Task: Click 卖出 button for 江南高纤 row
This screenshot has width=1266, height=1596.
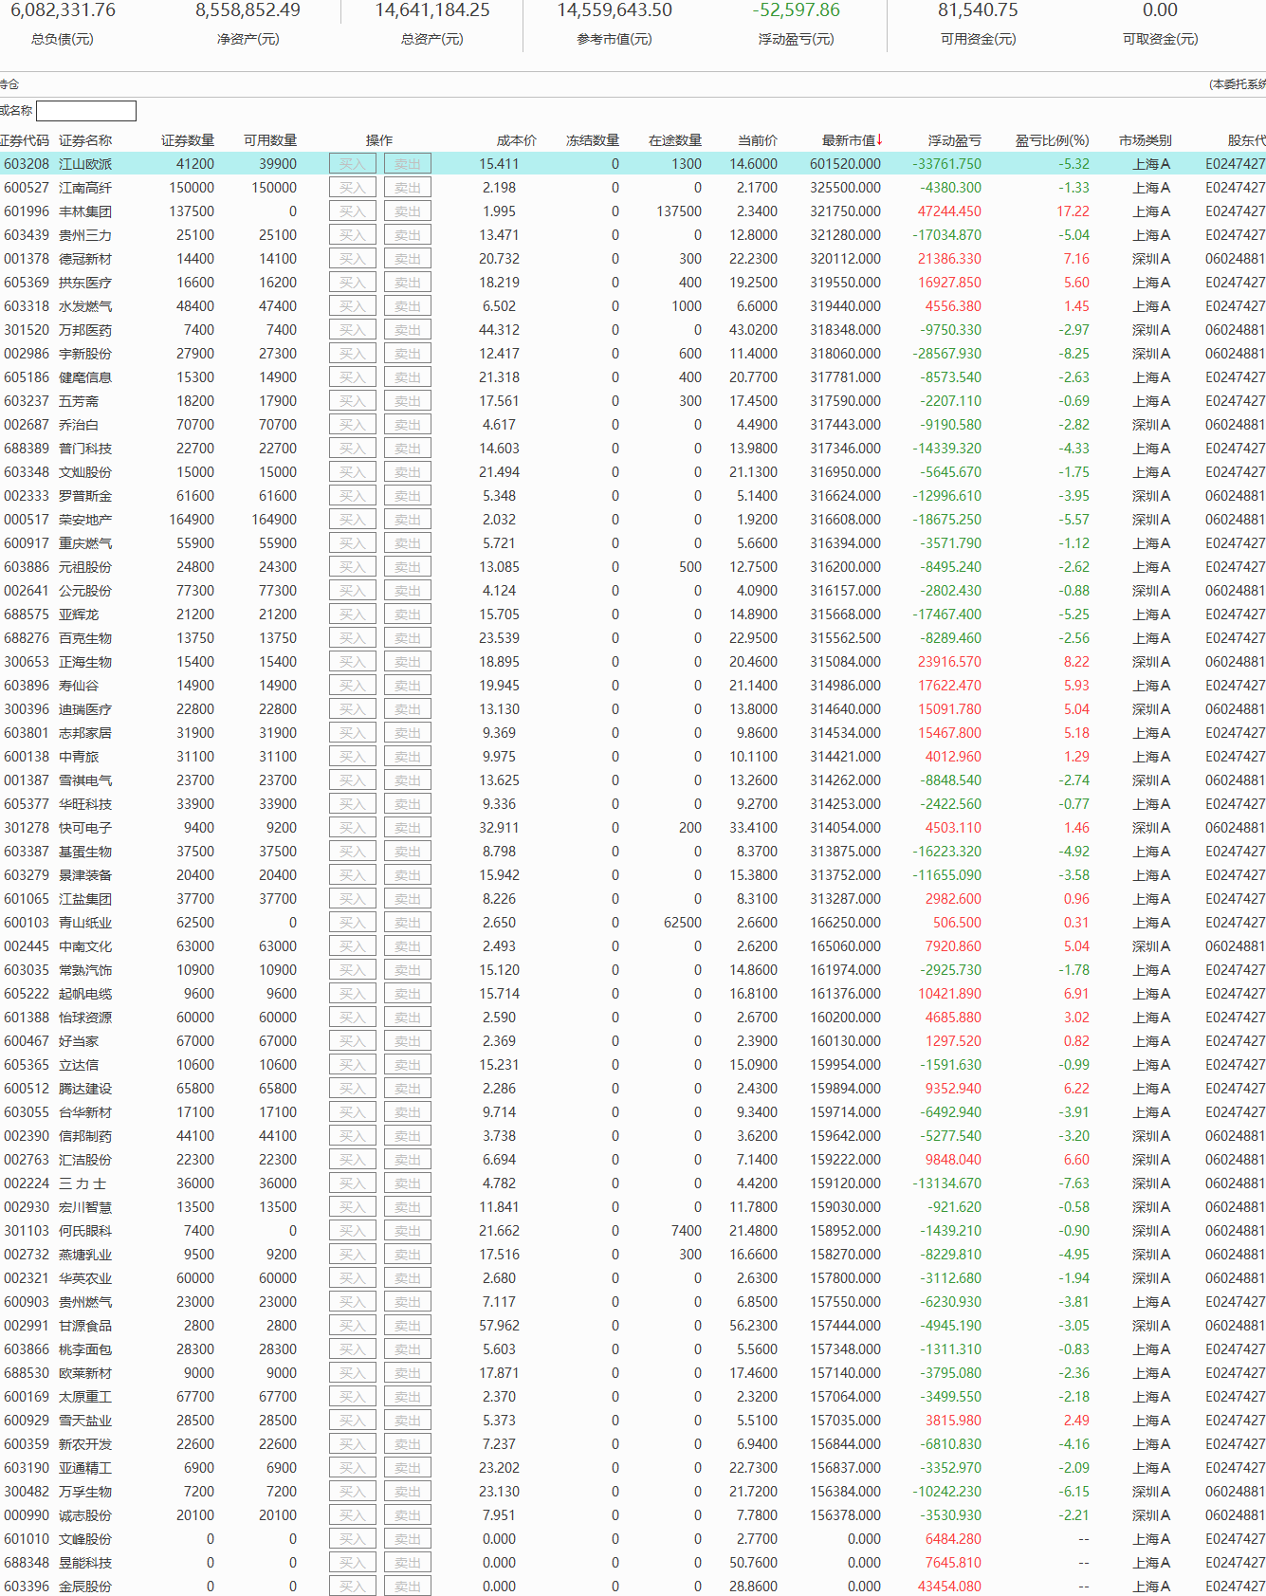Action: pos(407,188)
